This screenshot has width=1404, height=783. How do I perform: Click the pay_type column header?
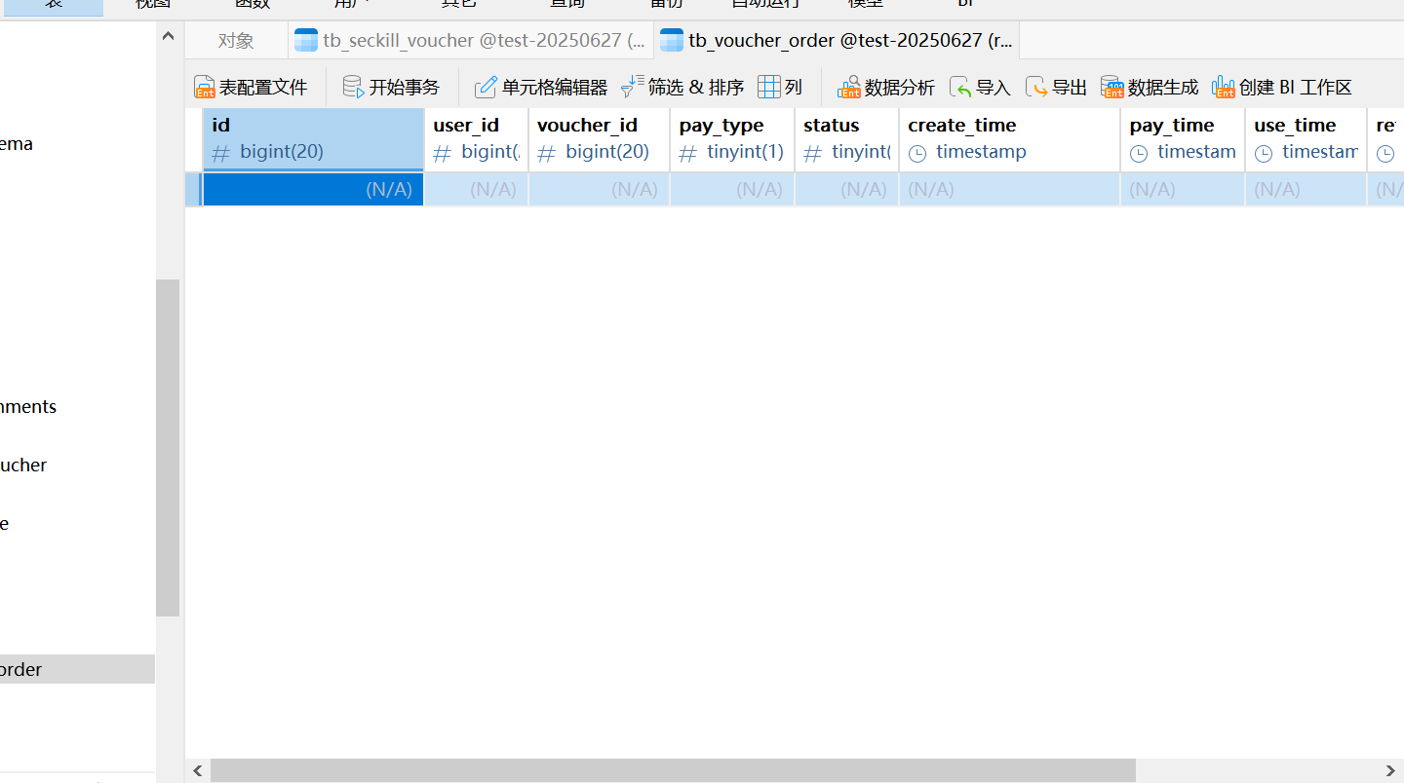pos(732,139)
